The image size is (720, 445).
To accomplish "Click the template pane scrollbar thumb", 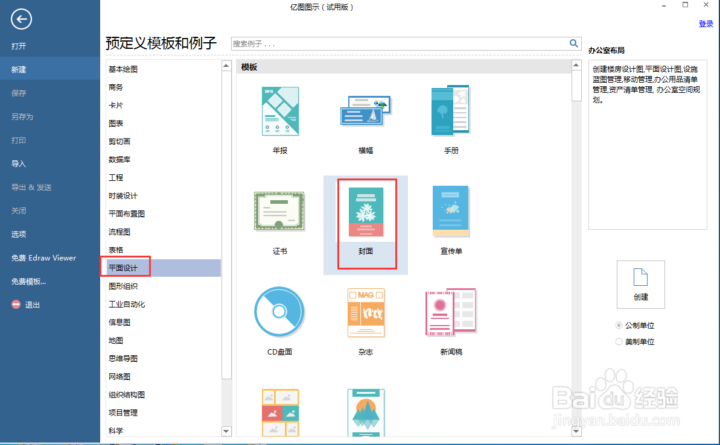I will tap(577, 86).
